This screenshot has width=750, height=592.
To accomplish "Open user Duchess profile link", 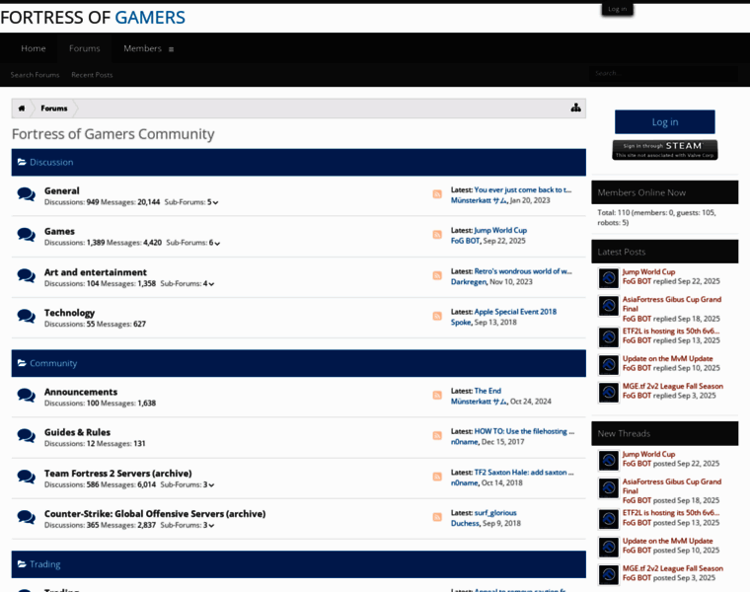I will (x=465, y=523).
